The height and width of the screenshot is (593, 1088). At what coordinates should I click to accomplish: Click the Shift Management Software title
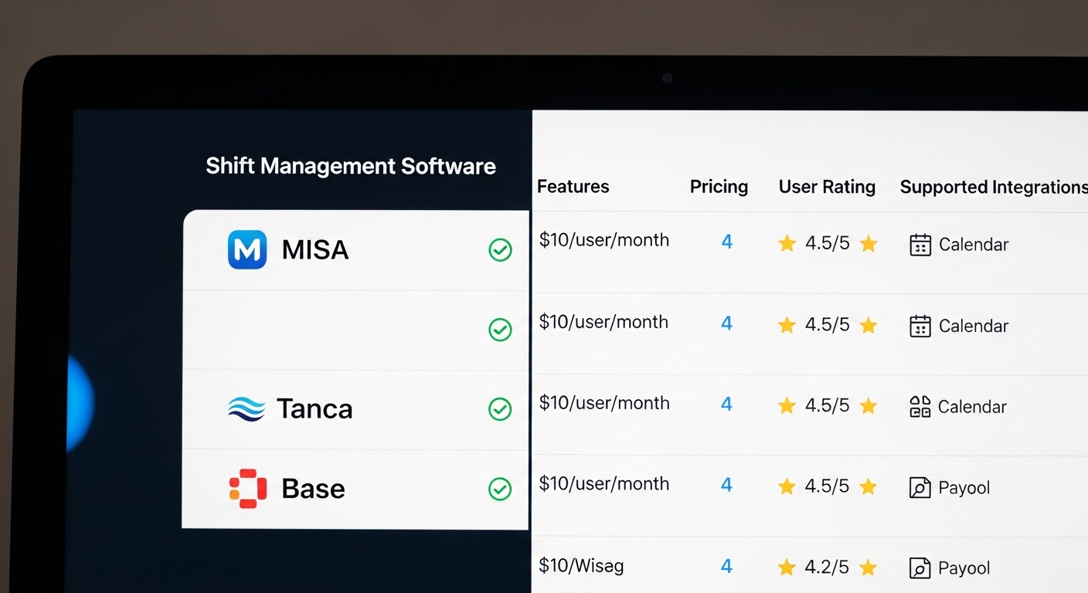351,166
